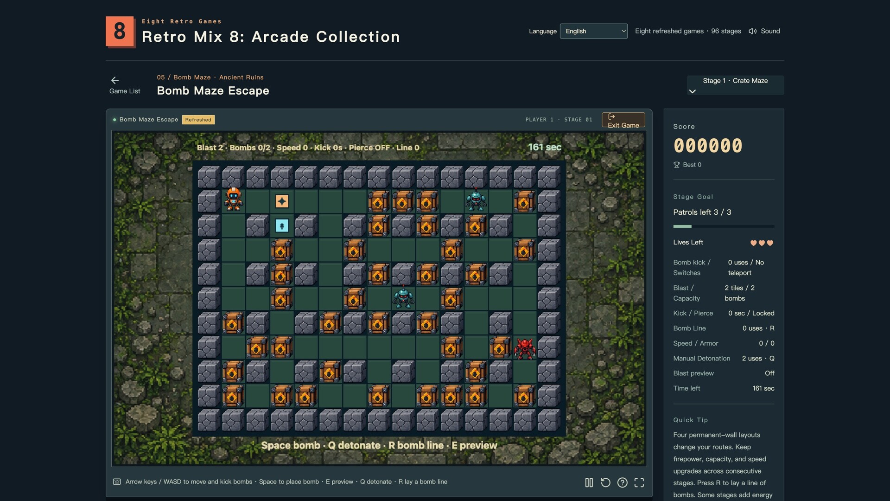
Task: Click the Eight refreshed games 96 stages text
Action: pos(688,31)
